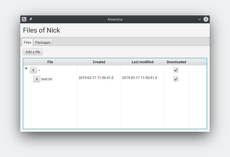Uncheck Downloaded checkbox for ~ folder
Image resolution: width=230 pixels, height=157 pixels.
176,70
